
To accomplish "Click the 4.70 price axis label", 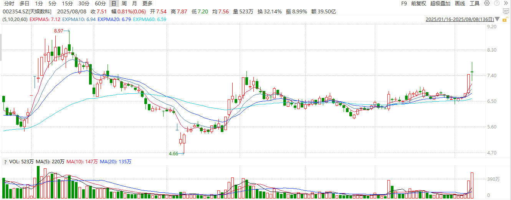I will click(492, 153).
